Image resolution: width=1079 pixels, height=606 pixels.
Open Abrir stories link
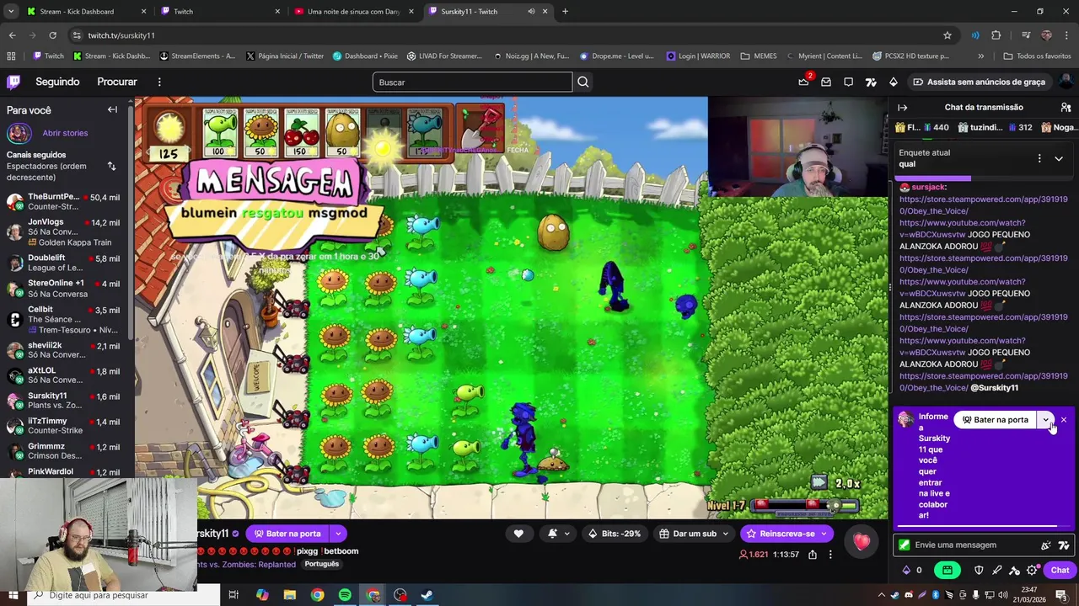pos(65,133)
